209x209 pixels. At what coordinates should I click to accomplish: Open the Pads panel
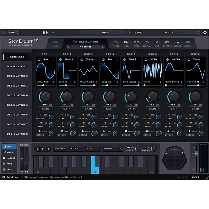(9, 164)
